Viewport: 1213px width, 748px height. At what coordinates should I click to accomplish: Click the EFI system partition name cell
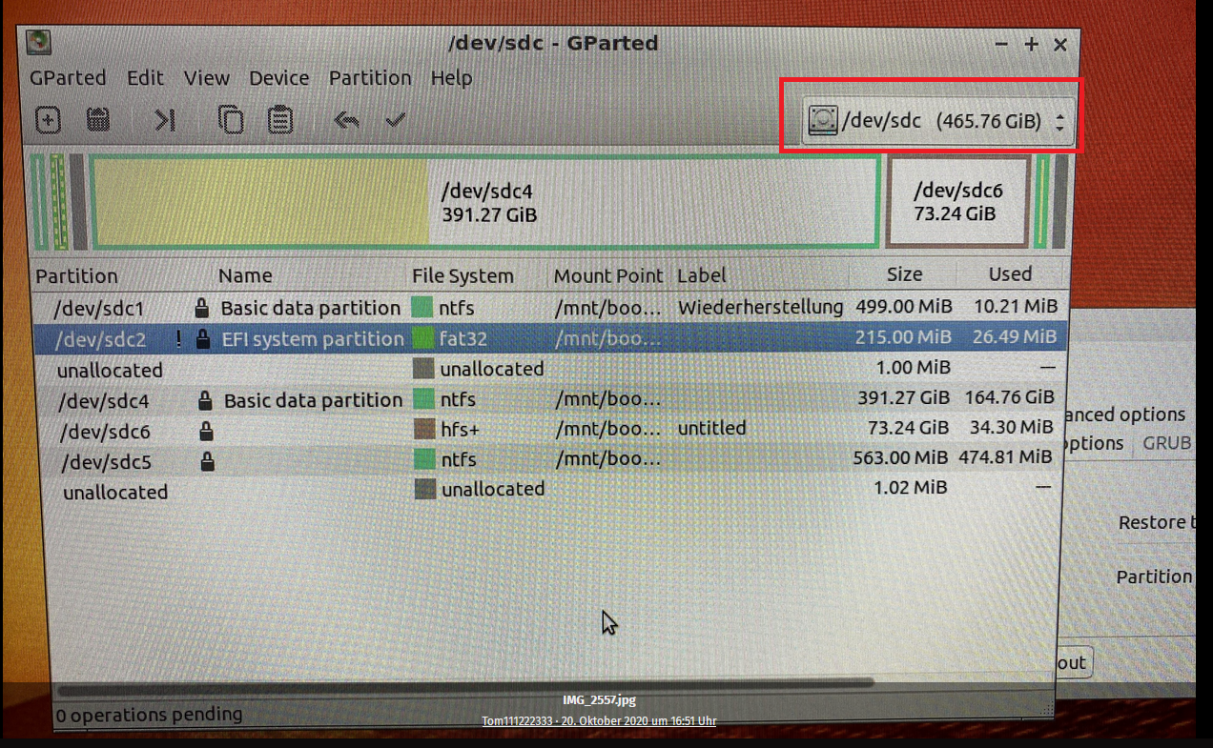pos(313,338)
